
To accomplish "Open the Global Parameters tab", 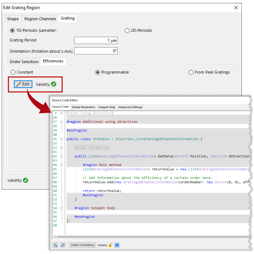I will point(83,107).
